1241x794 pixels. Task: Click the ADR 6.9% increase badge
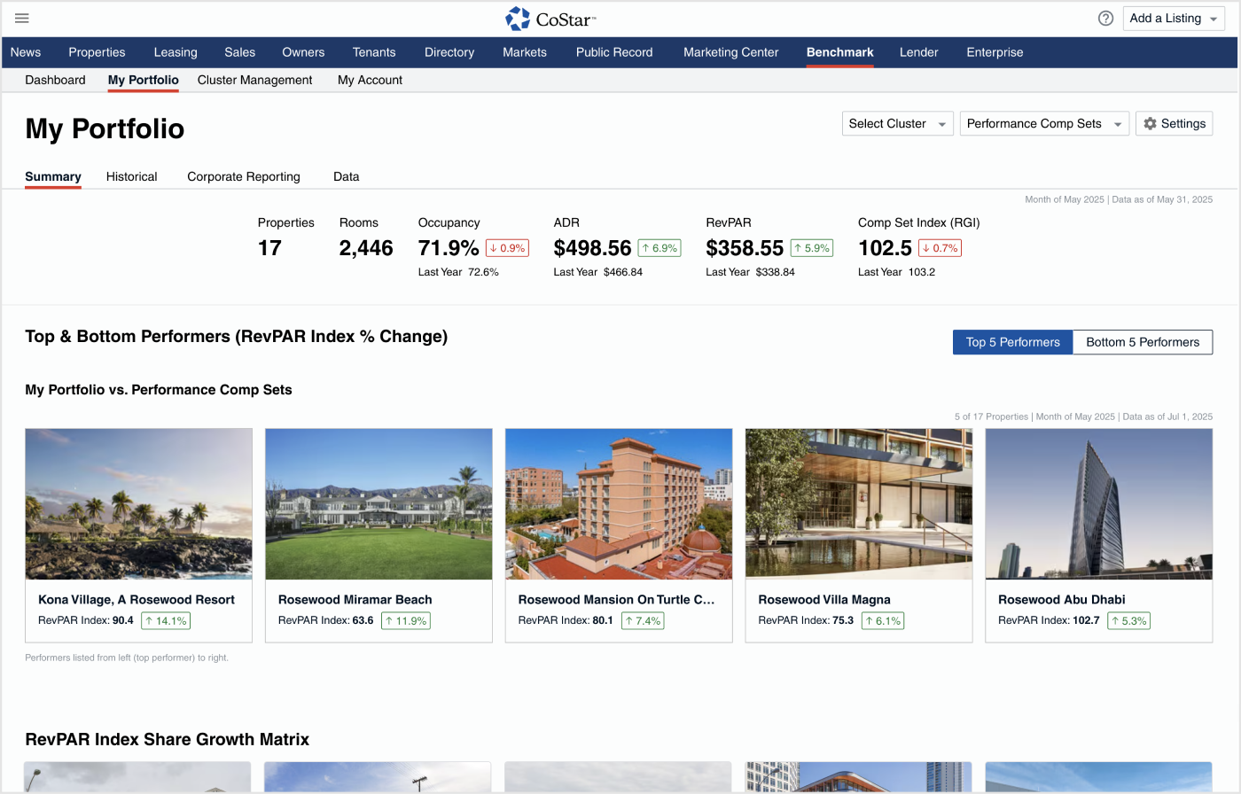pyautogui.click(x=659, y=248)
